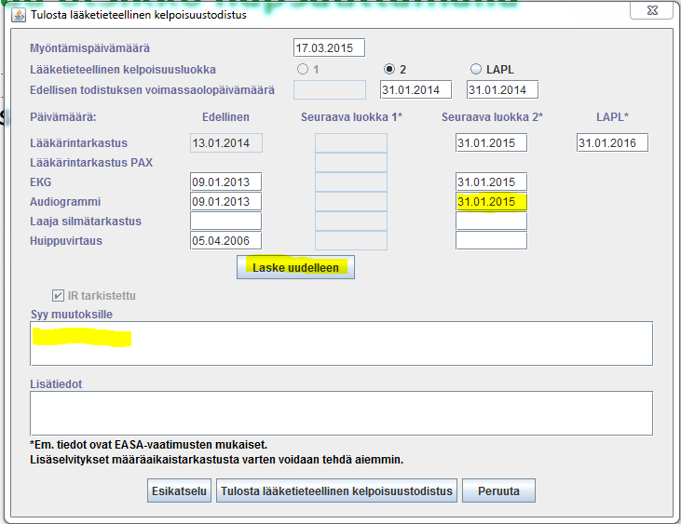This screenshot has width=681, height=524.
Task: Click Audiogrammi Seuraava luokka 1 field
Action: tap(351, 201)
